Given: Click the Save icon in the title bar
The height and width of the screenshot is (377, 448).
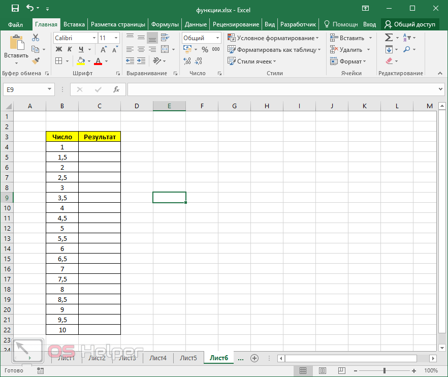Looking at the screenshot, I should pyautogui.click(x=15, y=8).
